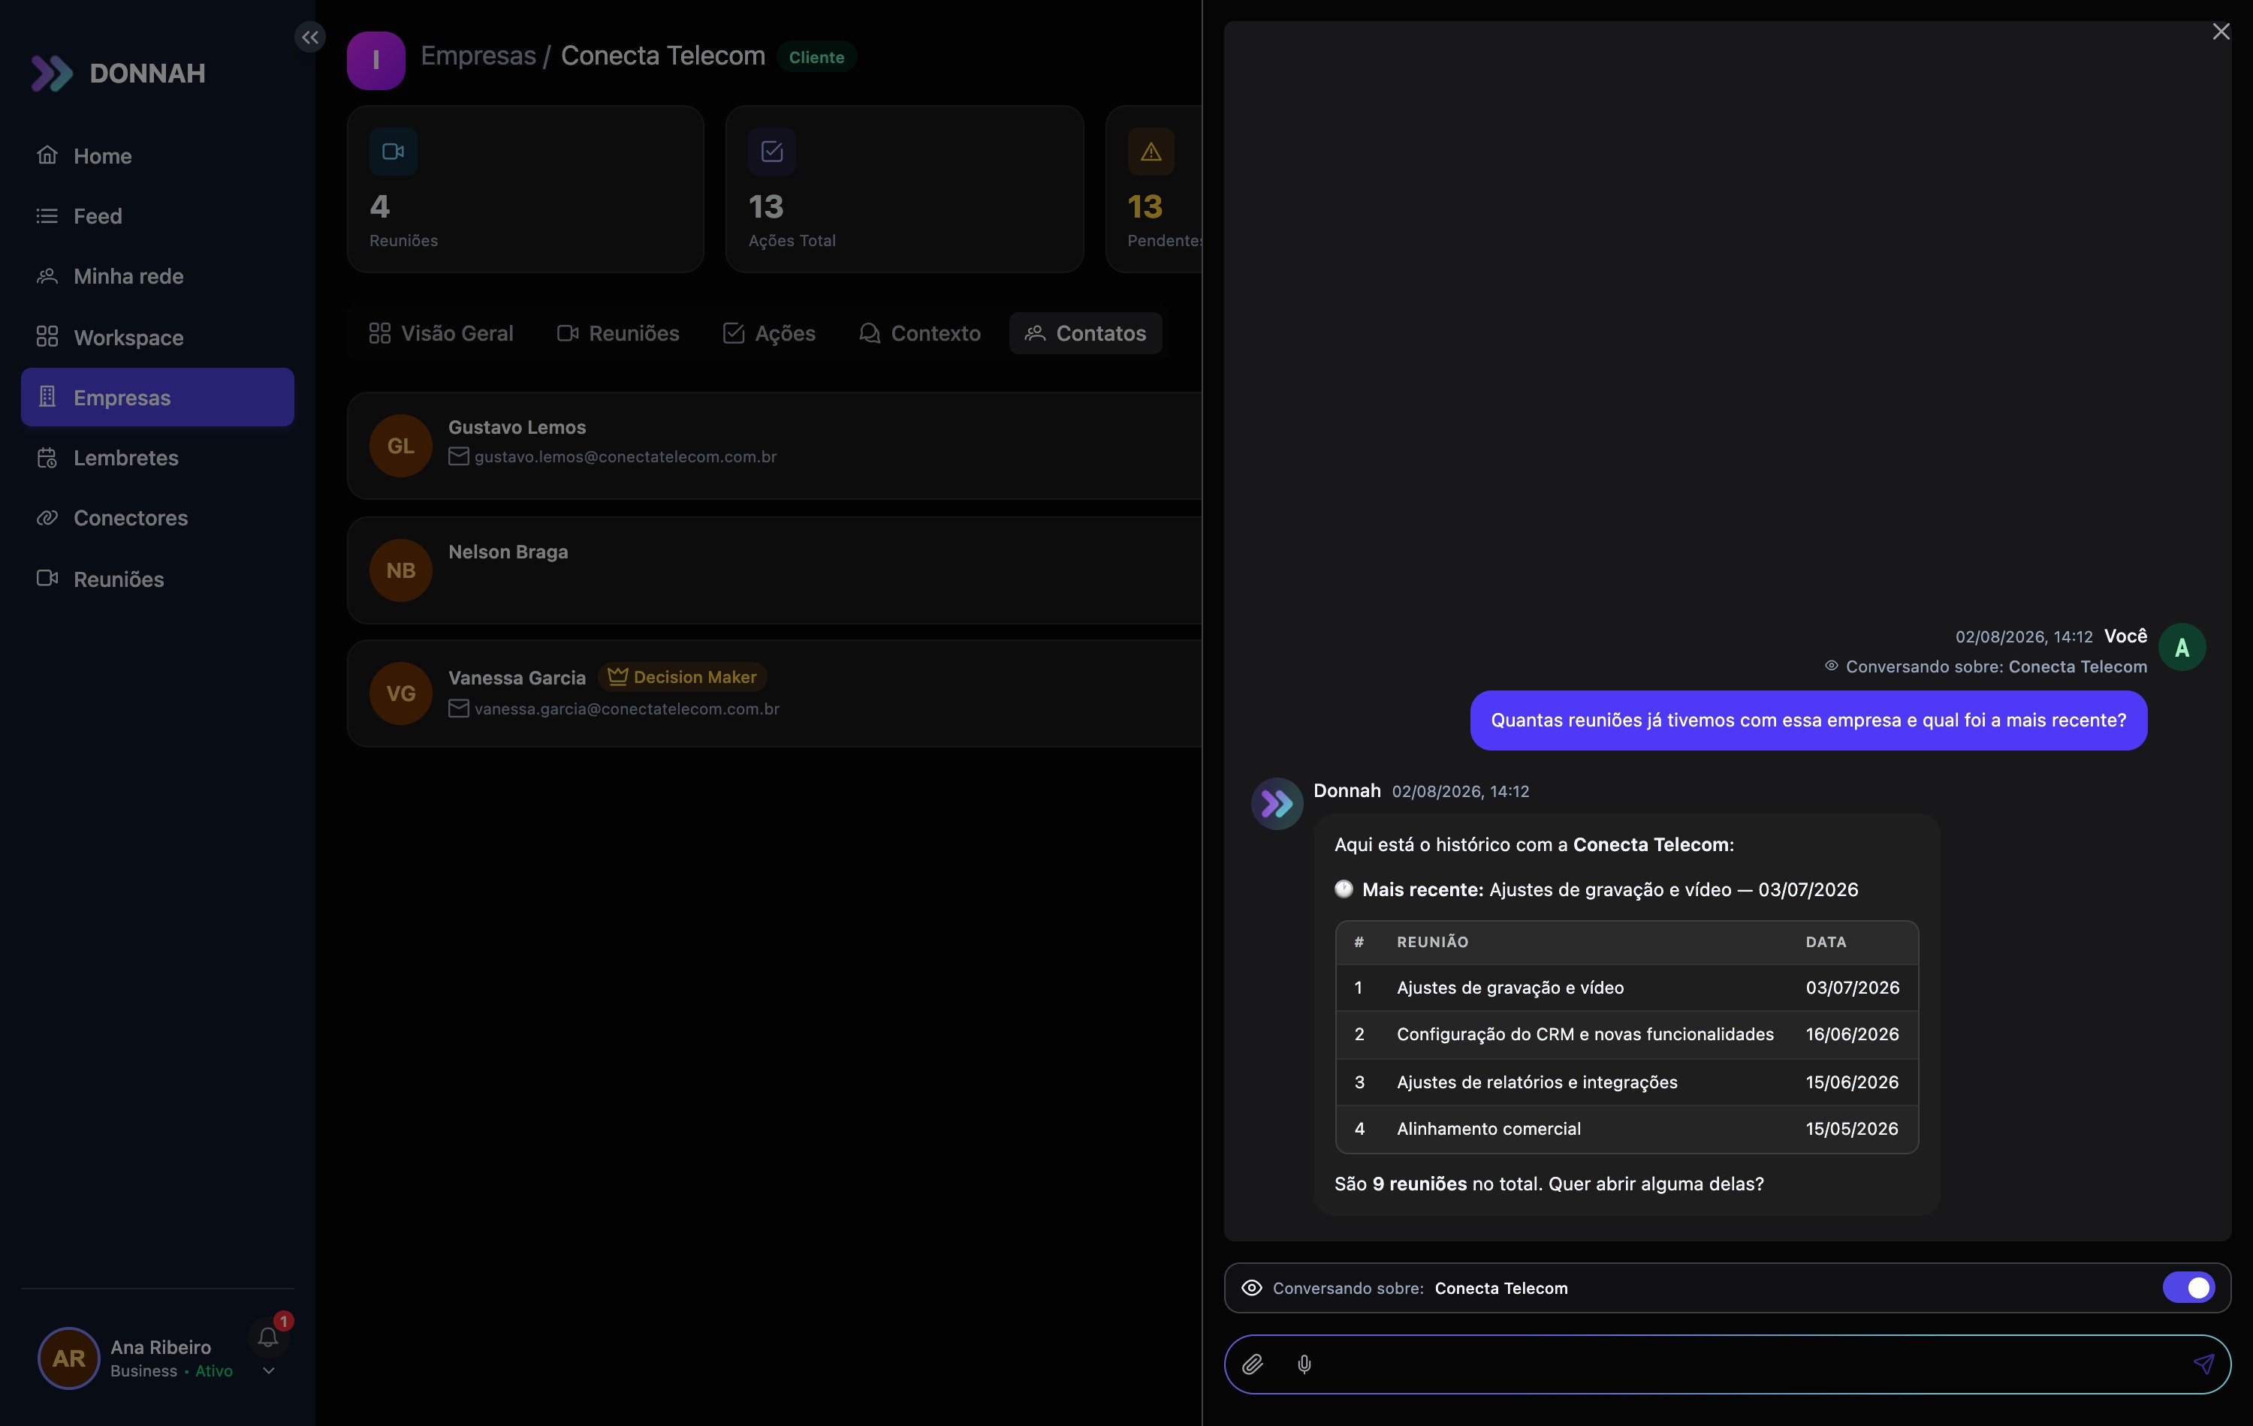2253x1426 pixels.
Task: Click the Donnah logo icon in sidebar
Action: (52, 74)
